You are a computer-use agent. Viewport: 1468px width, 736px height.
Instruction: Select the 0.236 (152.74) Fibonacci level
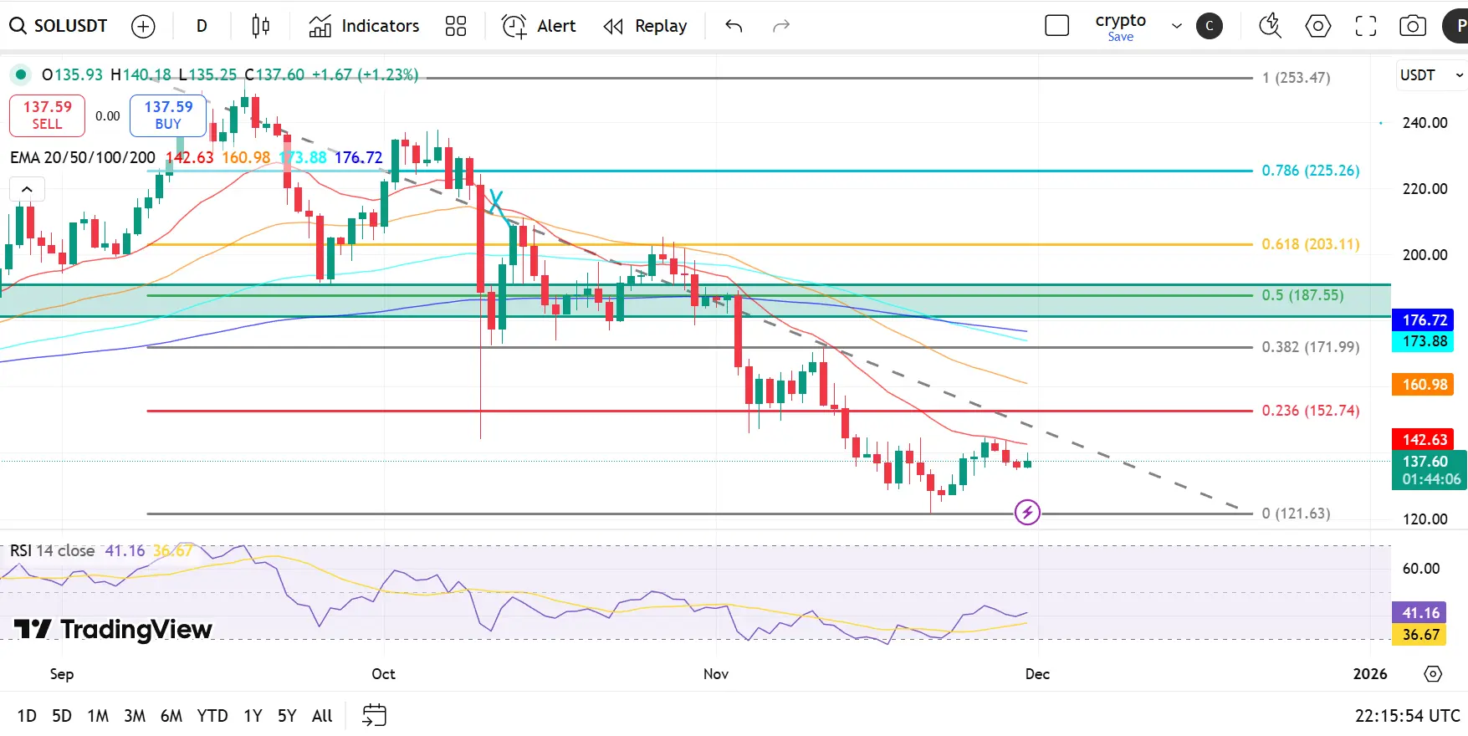pyautogui.click(x=1311, y=411)
